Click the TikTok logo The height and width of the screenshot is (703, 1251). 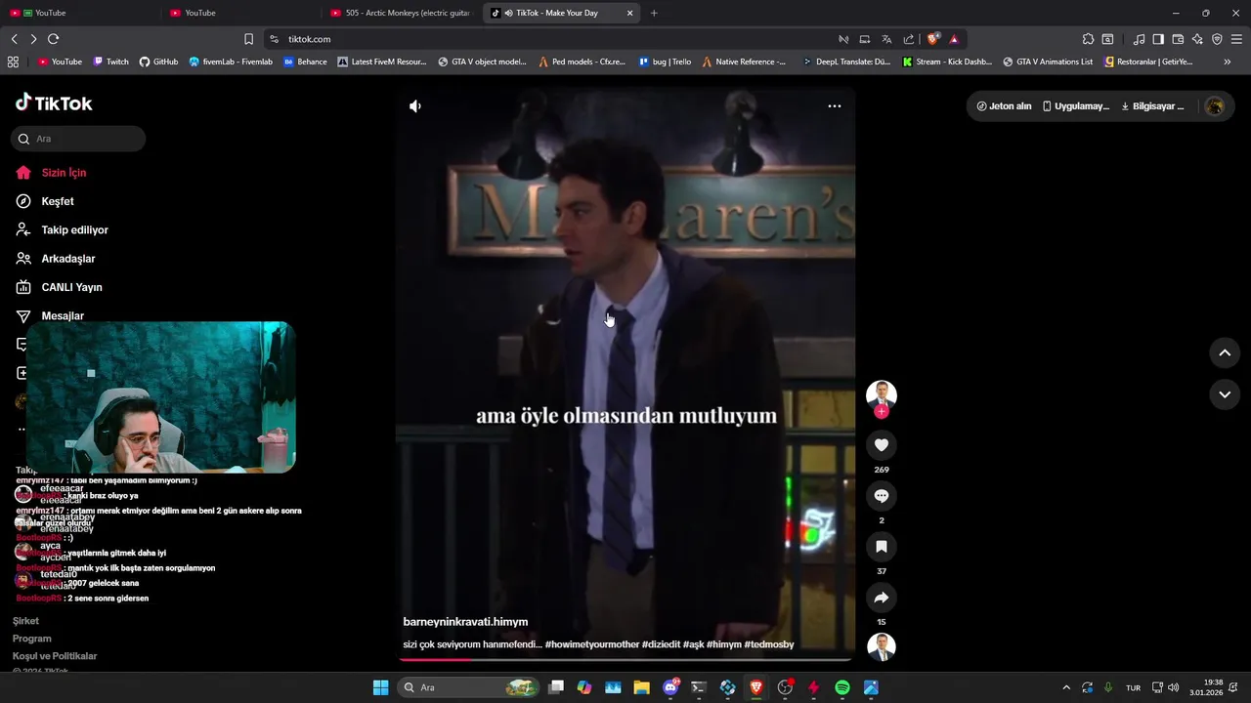tap(54, 103)
